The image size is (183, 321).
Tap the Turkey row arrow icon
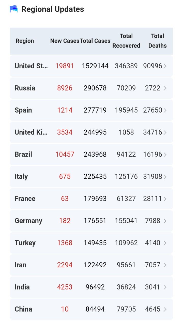pos(165,243)
